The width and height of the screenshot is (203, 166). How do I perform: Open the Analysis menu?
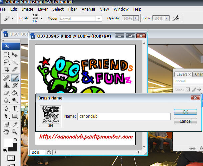pos(89,9)
